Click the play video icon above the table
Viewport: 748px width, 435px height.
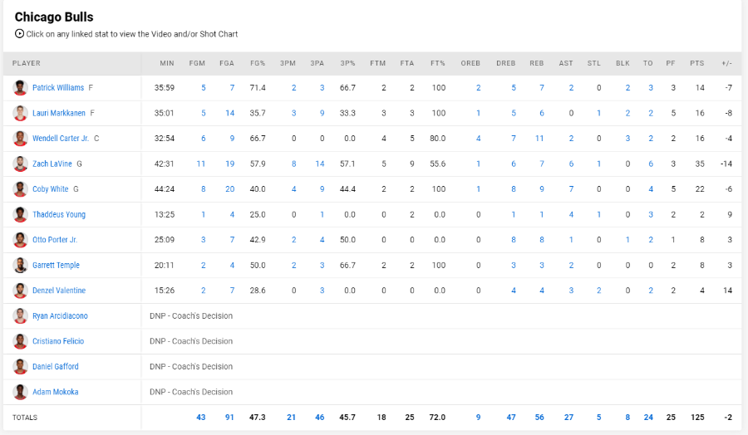19,34
